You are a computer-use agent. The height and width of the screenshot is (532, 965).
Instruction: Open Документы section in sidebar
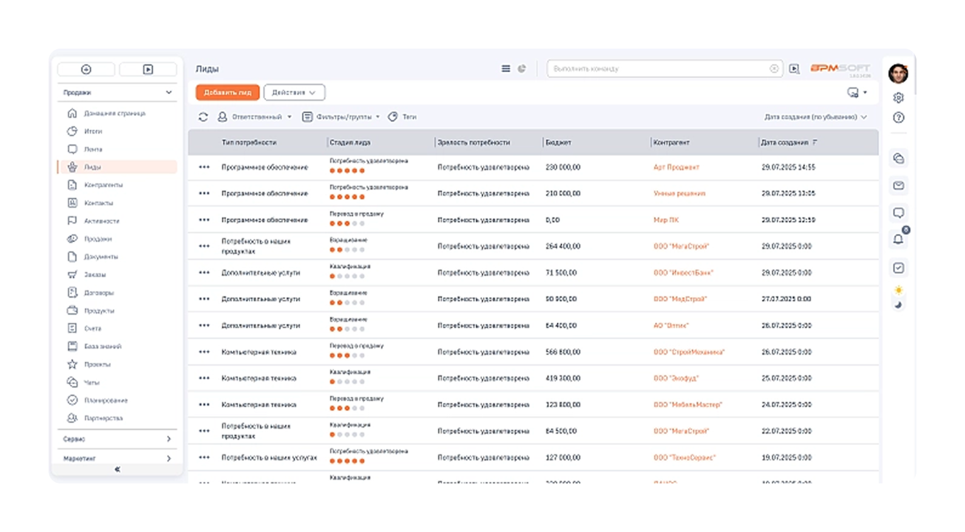pyautogui.click(x=101, y=257)
